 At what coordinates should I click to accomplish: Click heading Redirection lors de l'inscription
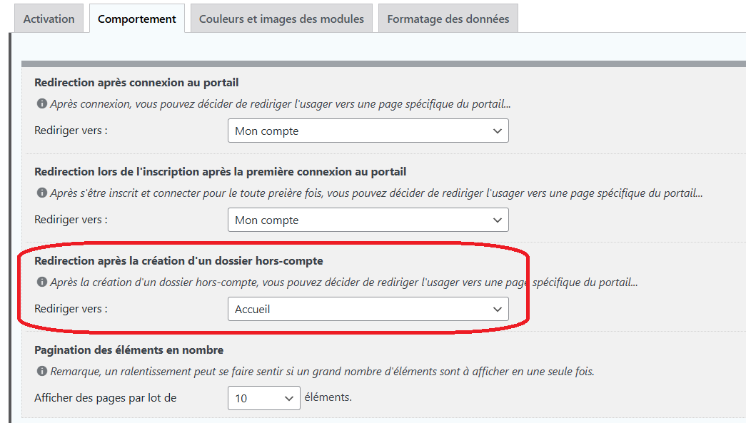(220, 172)
